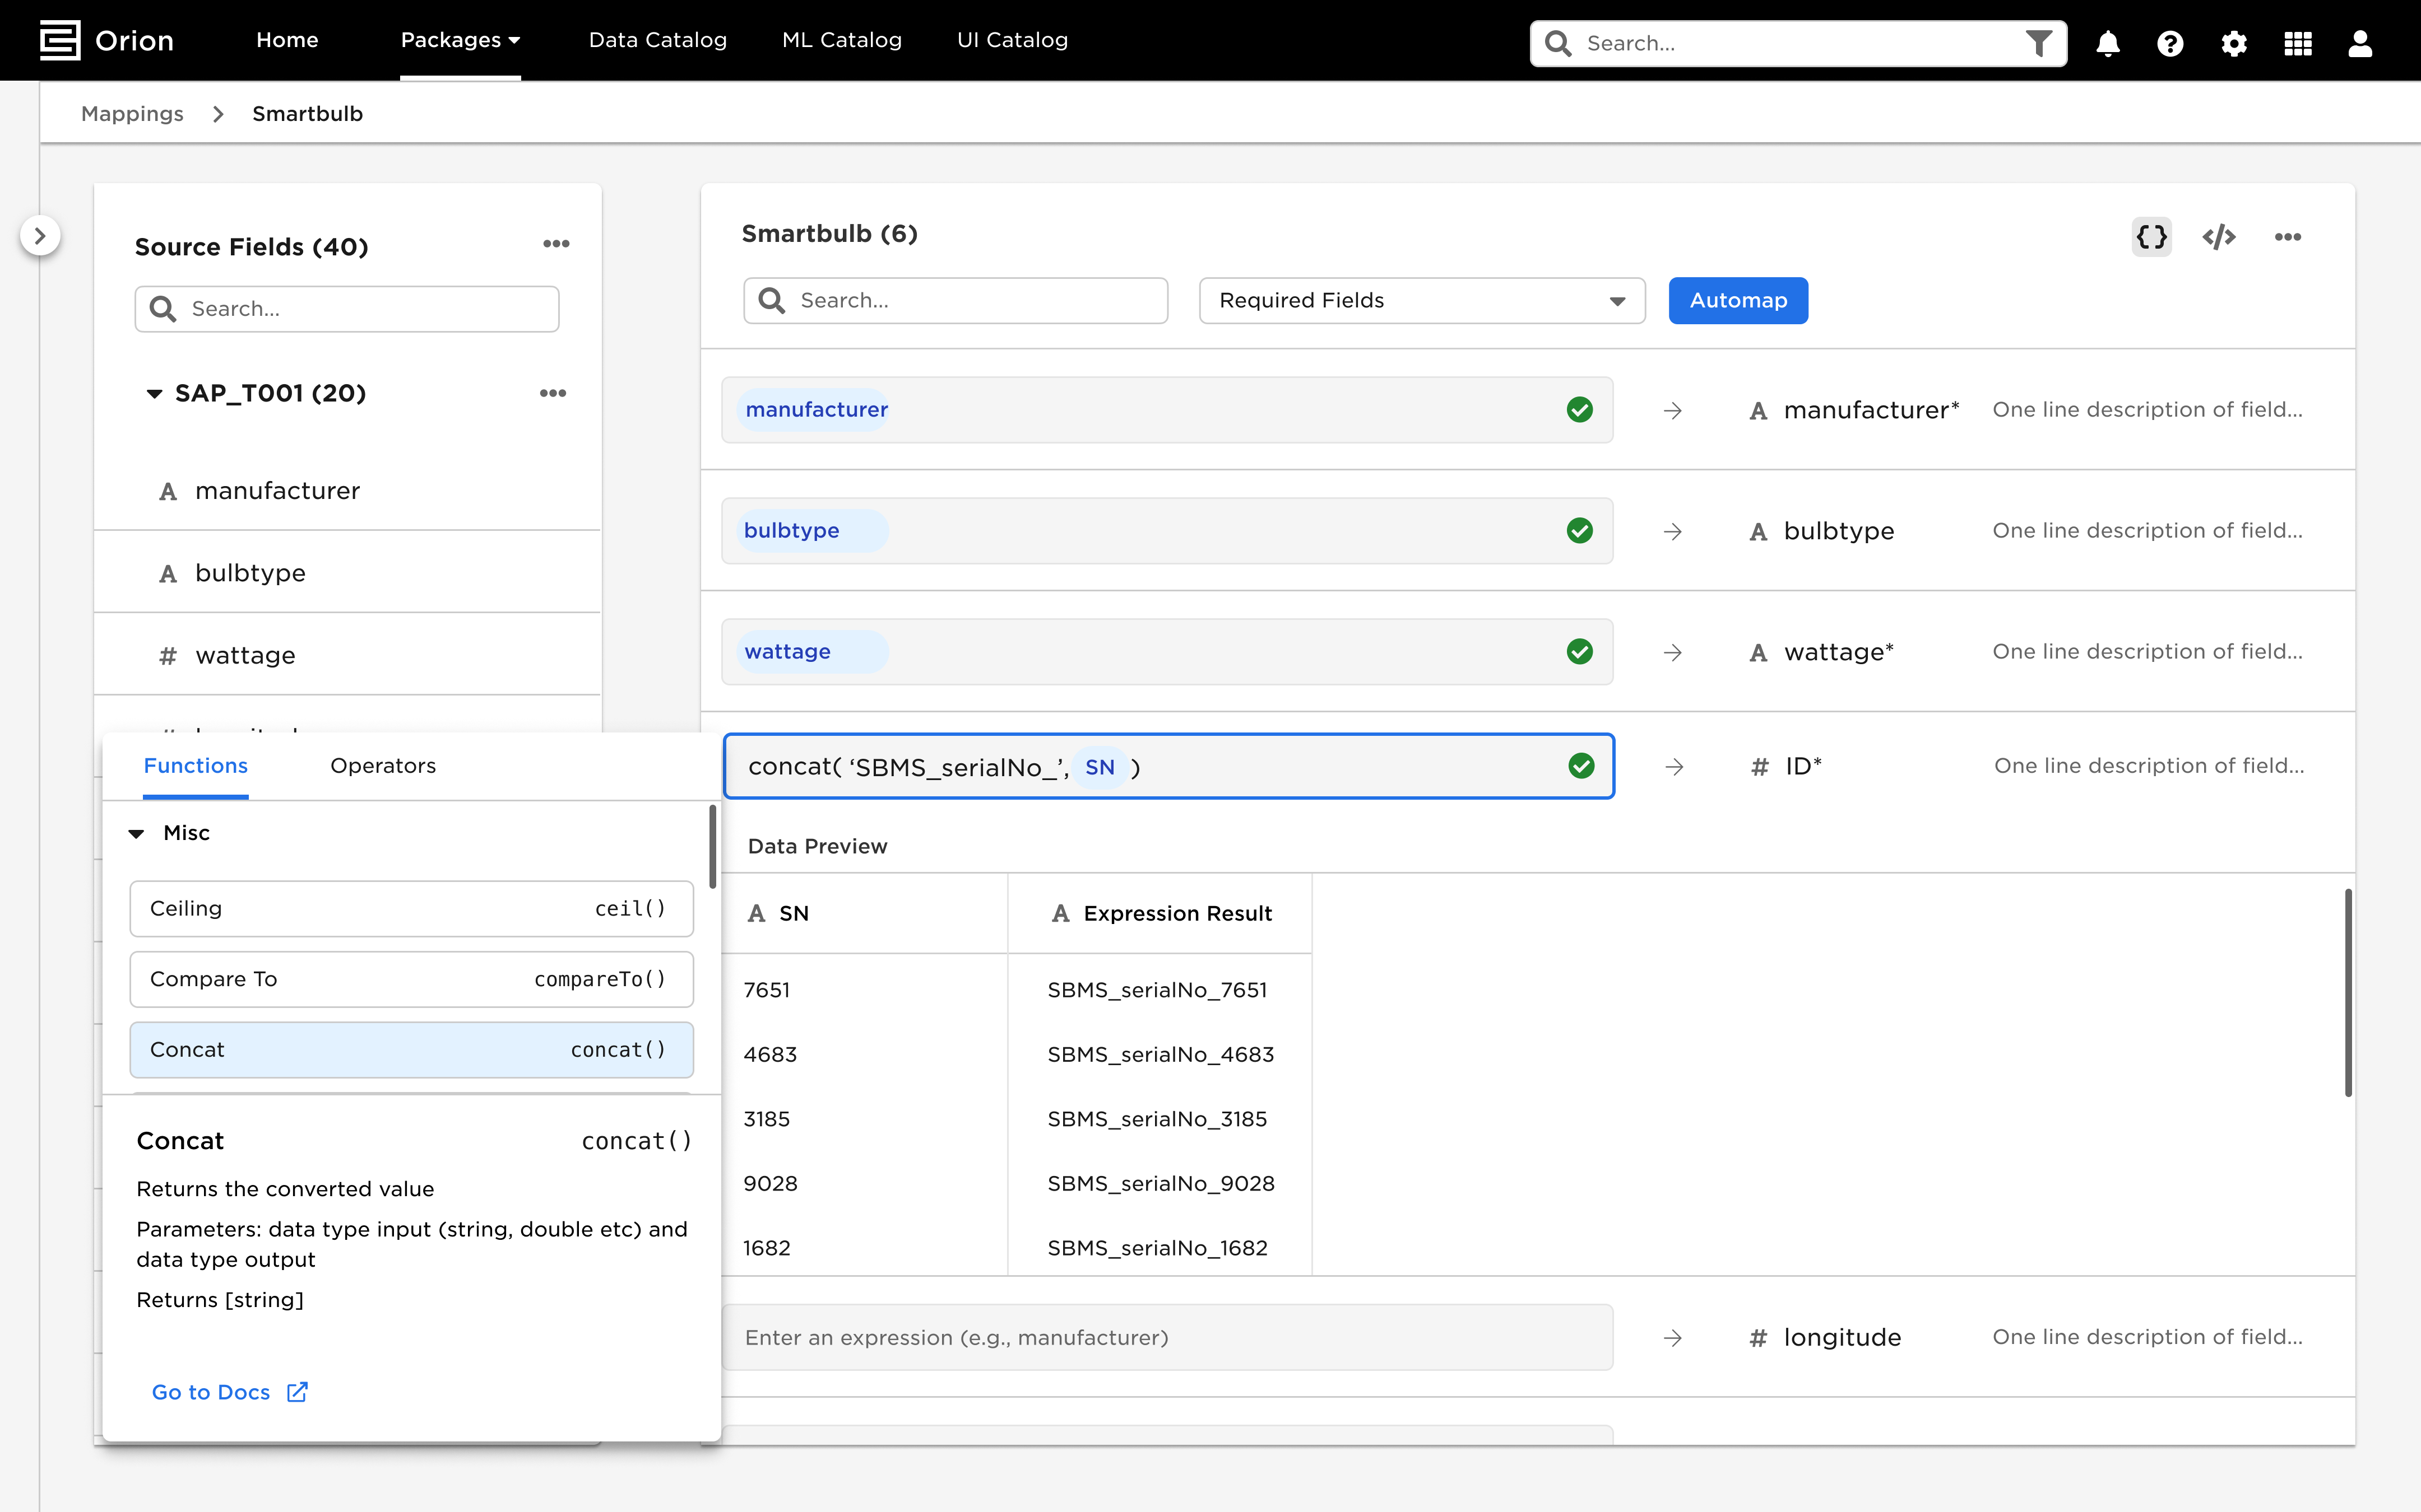Click the hash type icon next to ID
This screenshot has height=1512, width=2421.
click(1760, 767)
